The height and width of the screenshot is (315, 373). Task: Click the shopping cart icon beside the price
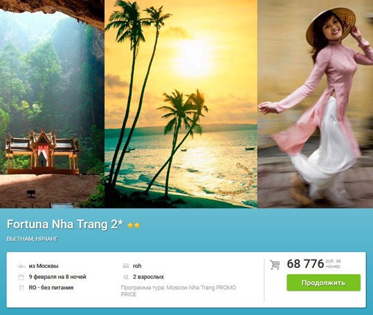tap(275, 264)
